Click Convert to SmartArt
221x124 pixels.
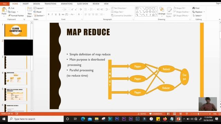(x=122, y=15)
